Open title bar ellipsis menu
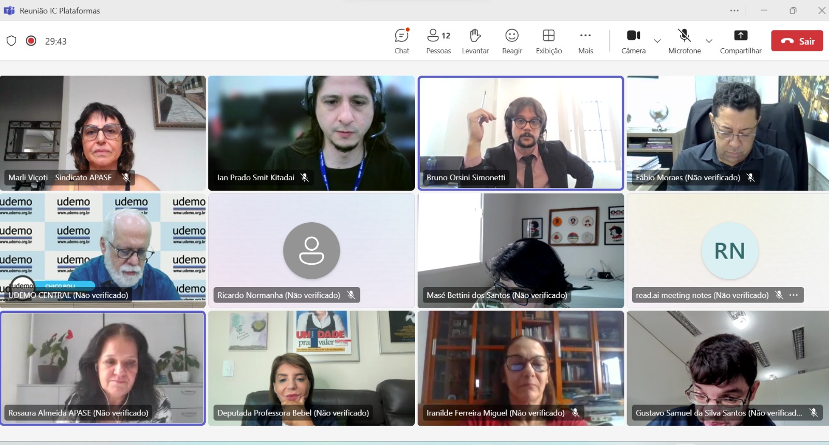The height and width of the screenshot is (445, 829). tap(734, 10)
